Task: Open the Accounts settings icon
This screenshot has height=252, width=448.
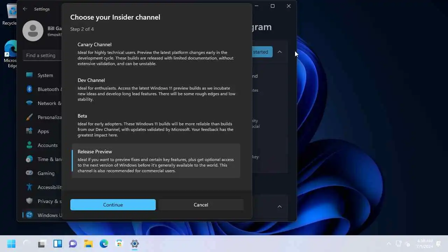Action: coord(29,145)
